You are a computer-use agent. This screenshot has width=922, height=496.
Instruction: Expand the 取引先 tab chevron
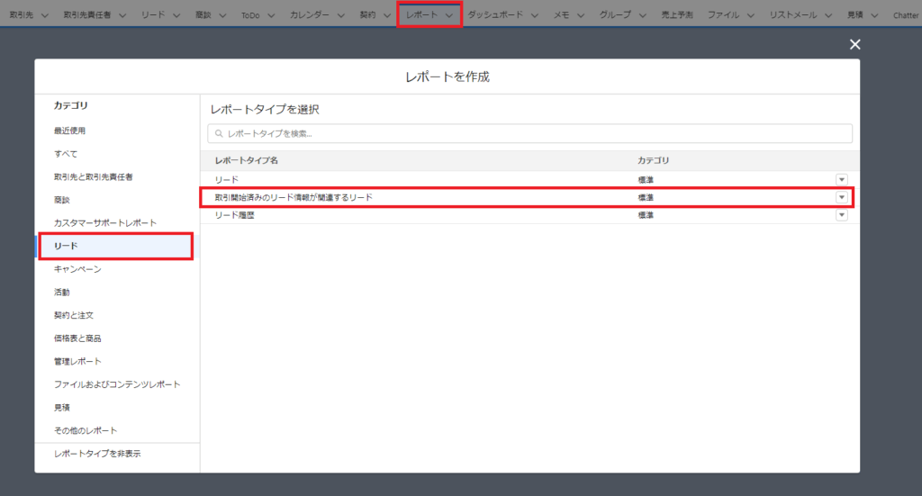tap(45, 15)
